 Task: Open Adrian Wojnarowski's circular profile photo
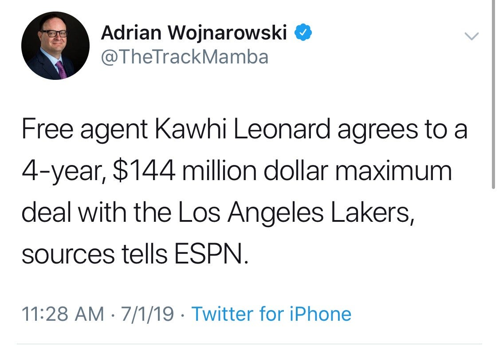click(x=55, y=46)
